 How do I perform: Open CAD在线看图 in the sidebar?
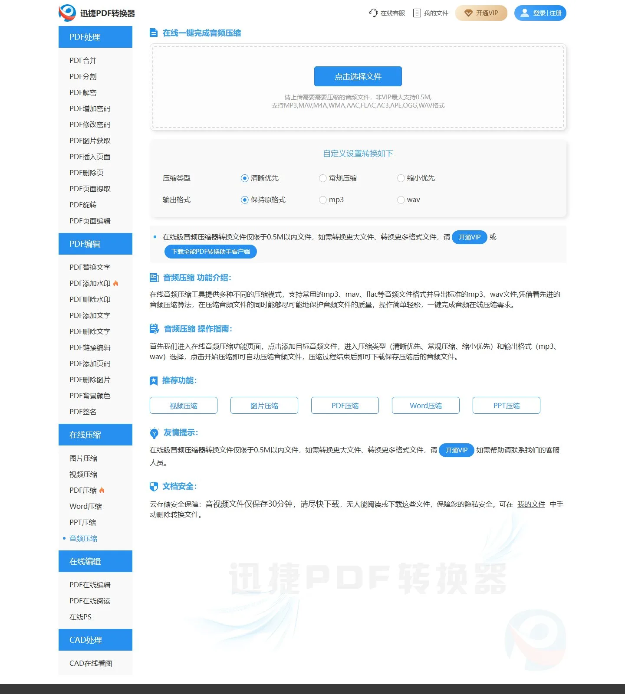pyautogui.click(x=91, y=663)
